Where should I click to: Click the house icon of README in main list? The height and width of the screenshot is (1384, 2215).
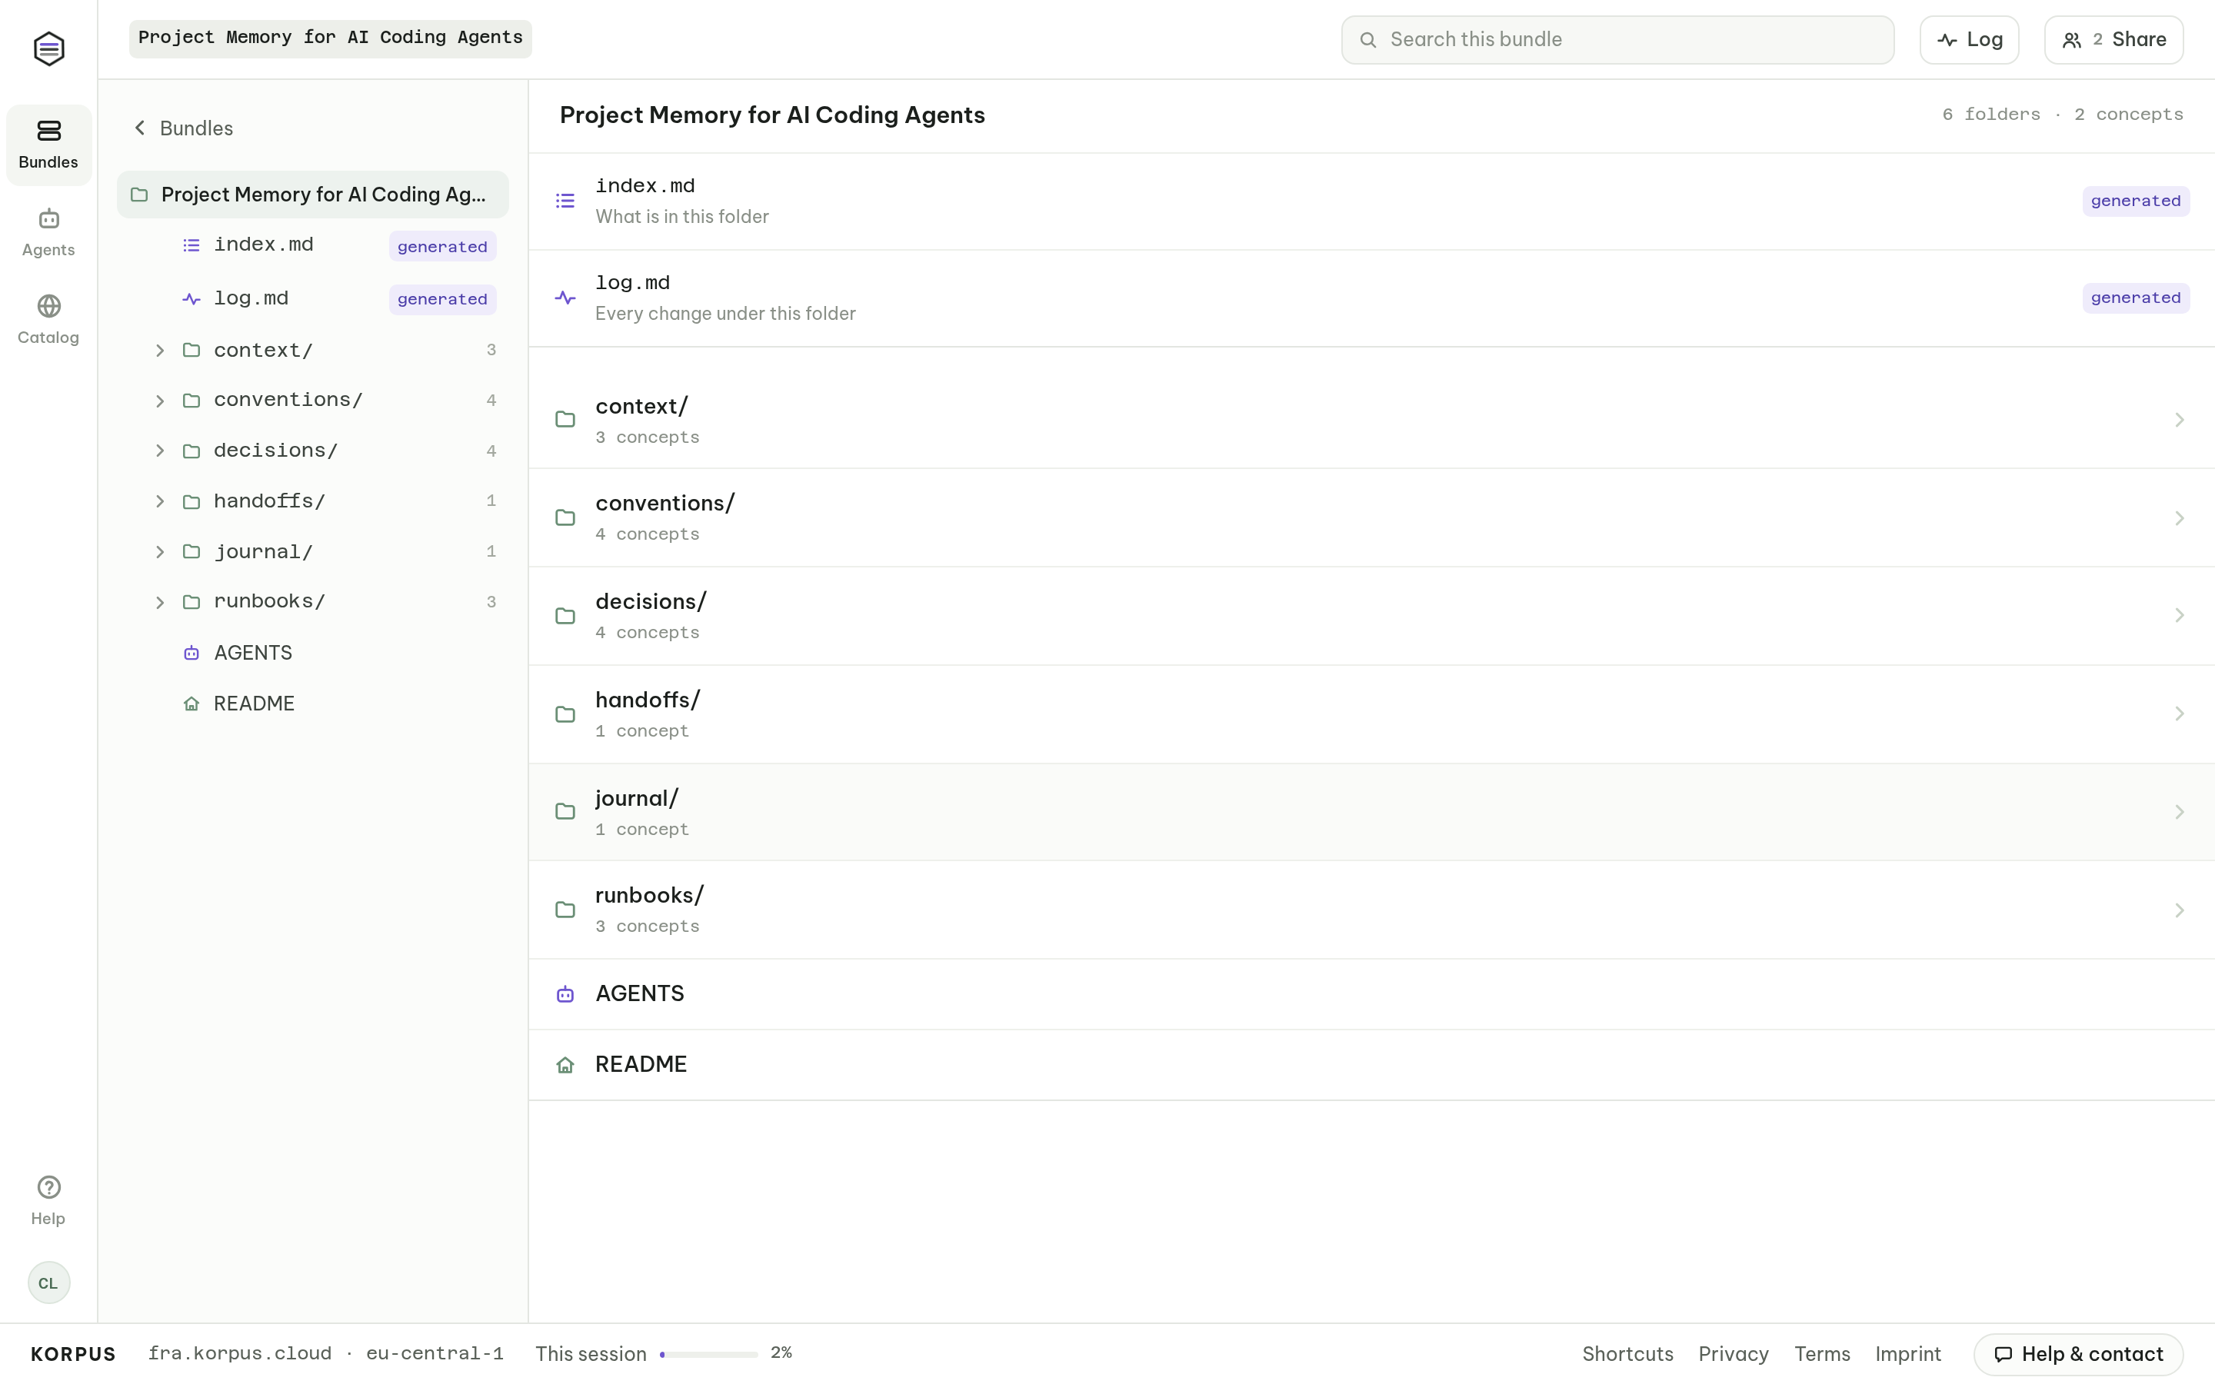point(565,1065)
